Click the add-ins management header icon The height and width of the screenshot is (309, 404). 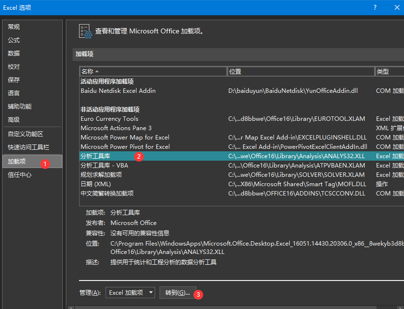tap(85, 31)
